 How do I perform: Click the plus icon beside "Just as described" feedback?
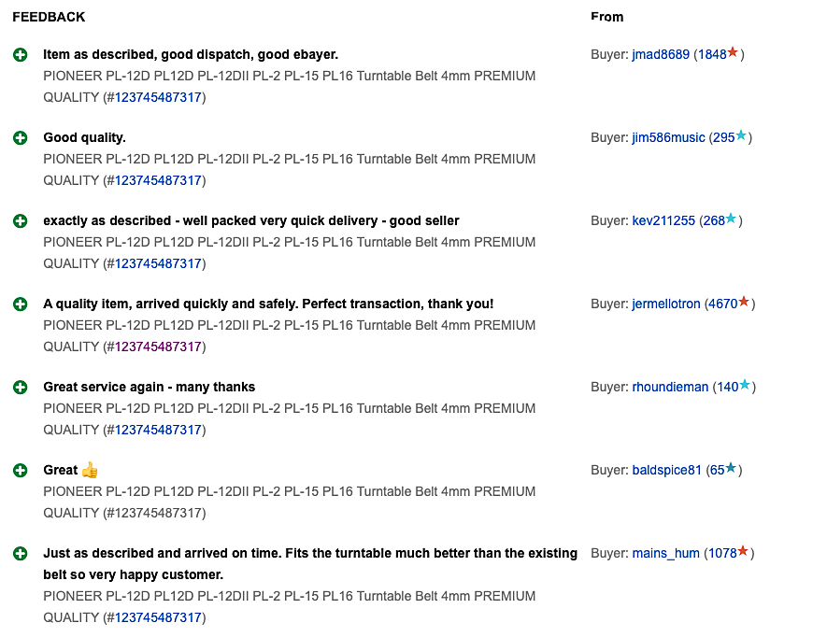(21, 554)
